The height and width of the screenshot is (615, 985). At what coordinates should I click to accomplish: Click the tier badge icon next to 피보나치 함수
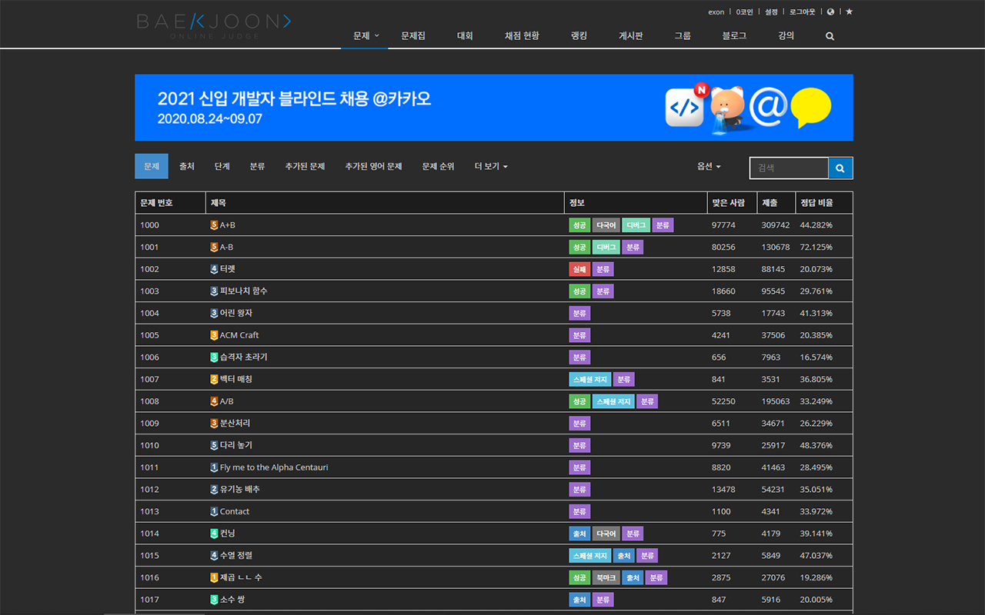coord(214,291)
